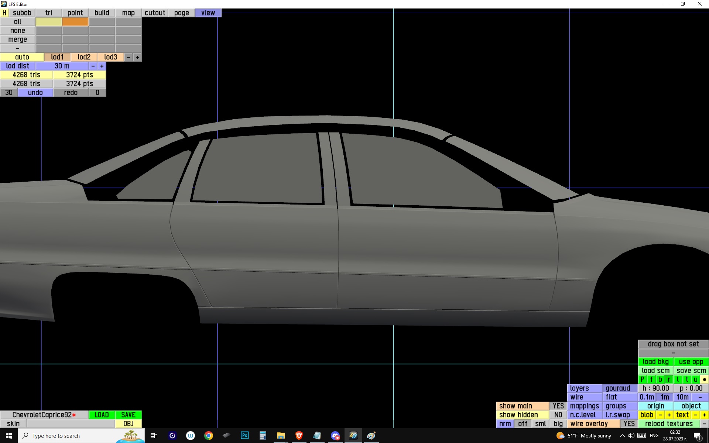709x443 pixels.
Task: Increase blob size with plus button
Action: point(669,415)
